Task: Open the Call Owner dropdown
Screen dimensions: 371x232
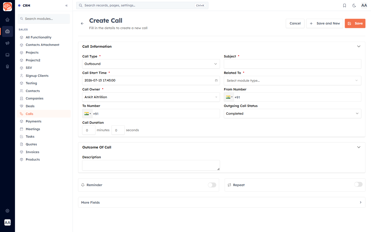Action: 151,97
